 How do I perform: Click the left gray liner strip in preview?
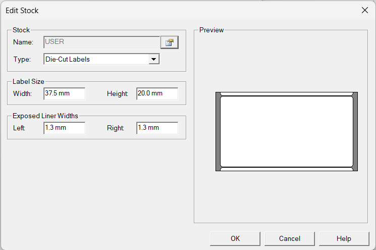pos(218,131)
